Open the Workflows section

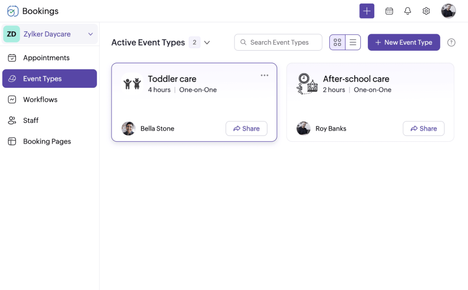(x=50, y=100)
